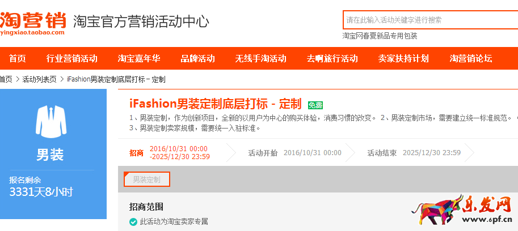The image size is (518, 231).
Task: Click breadcrumb iFashion男装定制底层打标－定制
Action: pyautogui.click(x=116, y=79)
